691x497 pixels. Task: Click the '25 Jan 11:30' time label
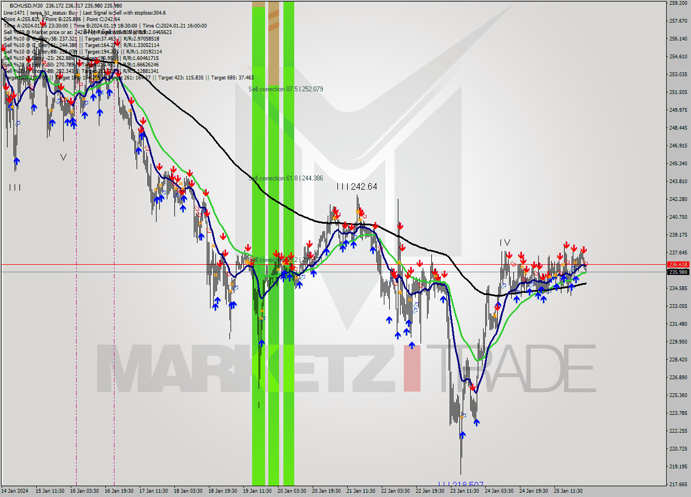(568, 491)
